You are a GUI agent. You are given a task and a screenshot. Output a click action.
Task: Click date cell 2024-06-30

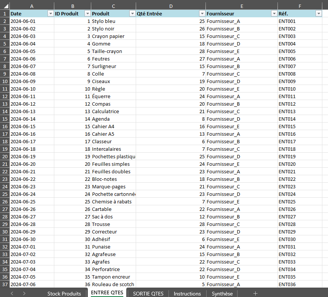(32, 239)
